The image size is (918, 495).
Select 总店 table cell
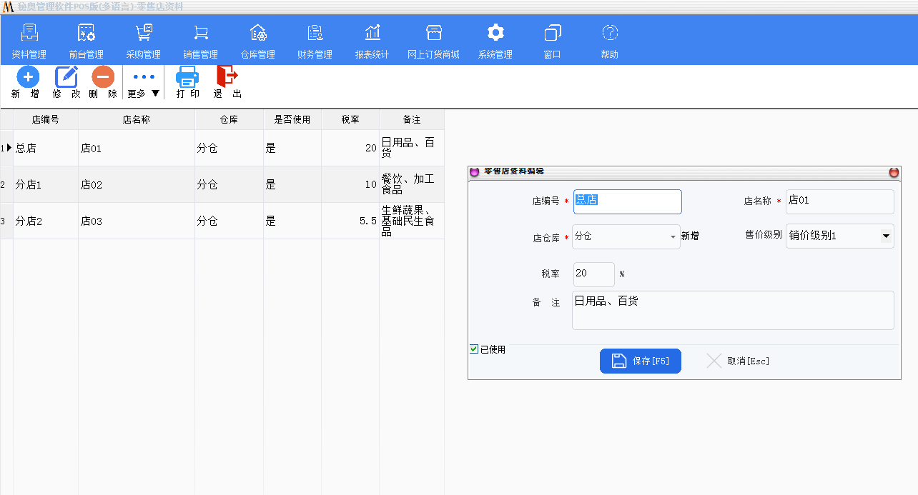[46, 148]
